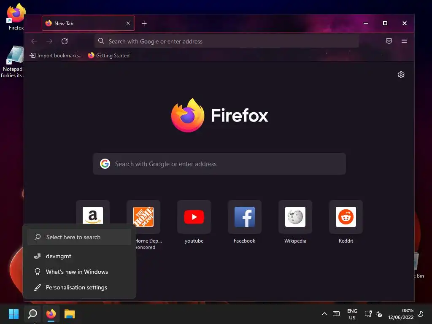Click the taskbar Search magnifier icon
This screenshot has width=432, height=324.
[x=32, y=314]
